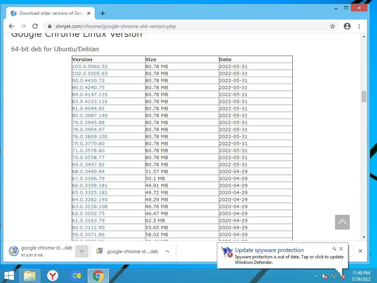Open the 65.0.3325.181 download link
Image resolution: width=377 pixels, height=283 pixels.
coord(90,192)
